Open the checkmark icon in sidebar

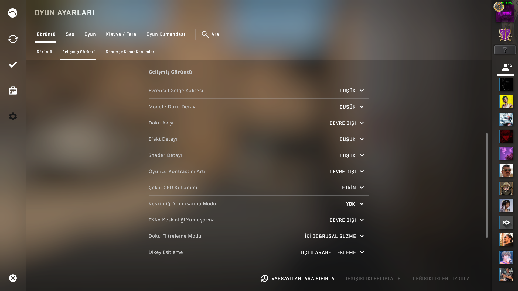(x=13, y=65)
